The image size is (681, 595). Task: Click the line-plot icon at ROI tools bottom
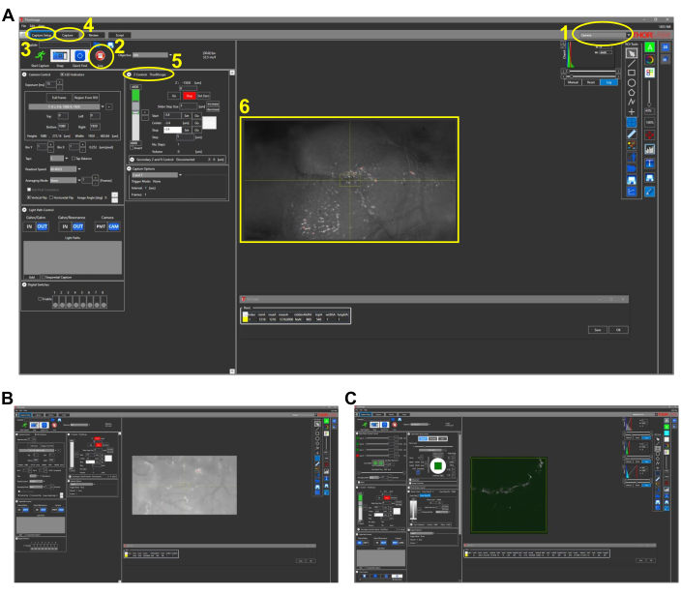click(x=632, y=192)
